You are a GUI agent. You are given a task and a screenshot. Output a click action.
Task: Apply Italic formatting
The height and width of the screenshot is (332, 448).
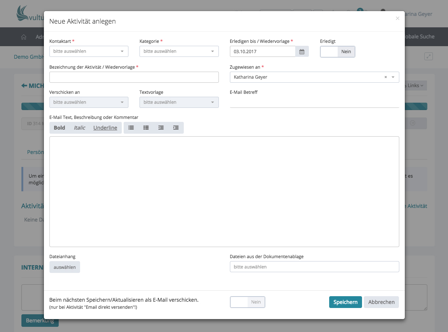(x=79, y=128)
